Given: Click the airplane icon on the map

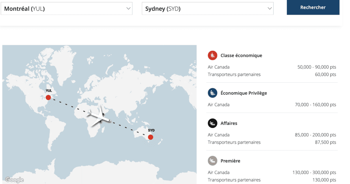Looking at the screenshot, I should click(x=99, y=115).
